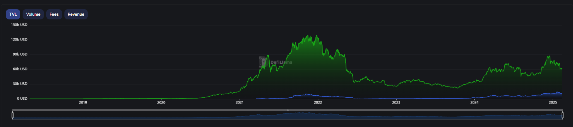Click the 2020 x-axis label
Screen dimensions: 573x127
161,102
